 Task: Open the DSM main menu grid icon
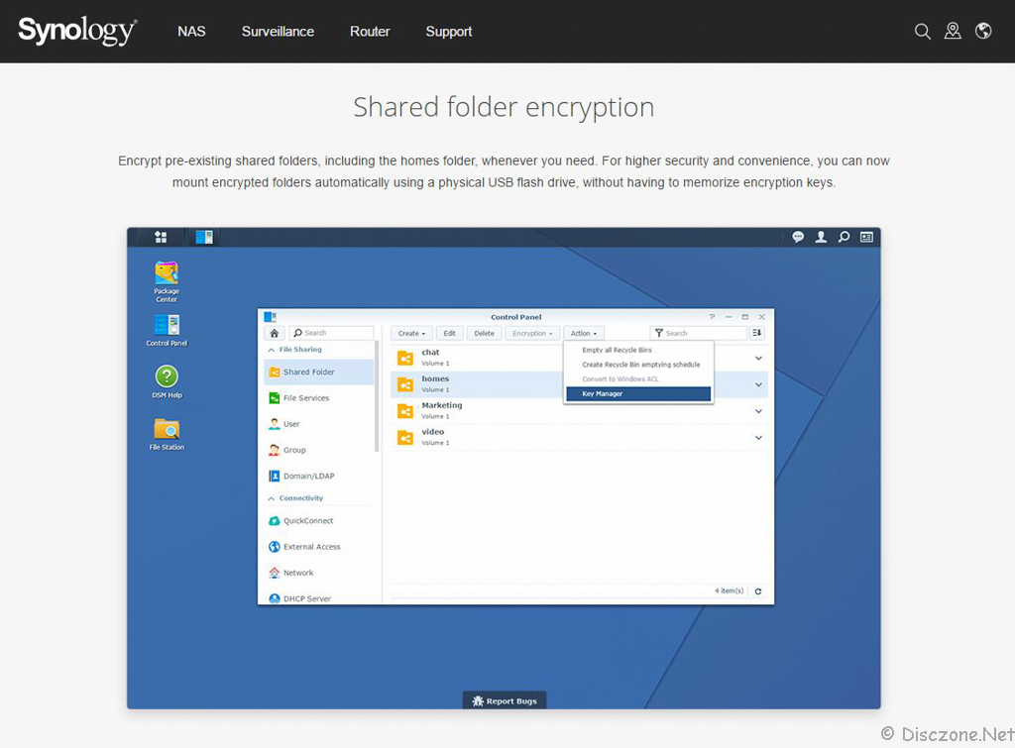(x=161, y=237)
